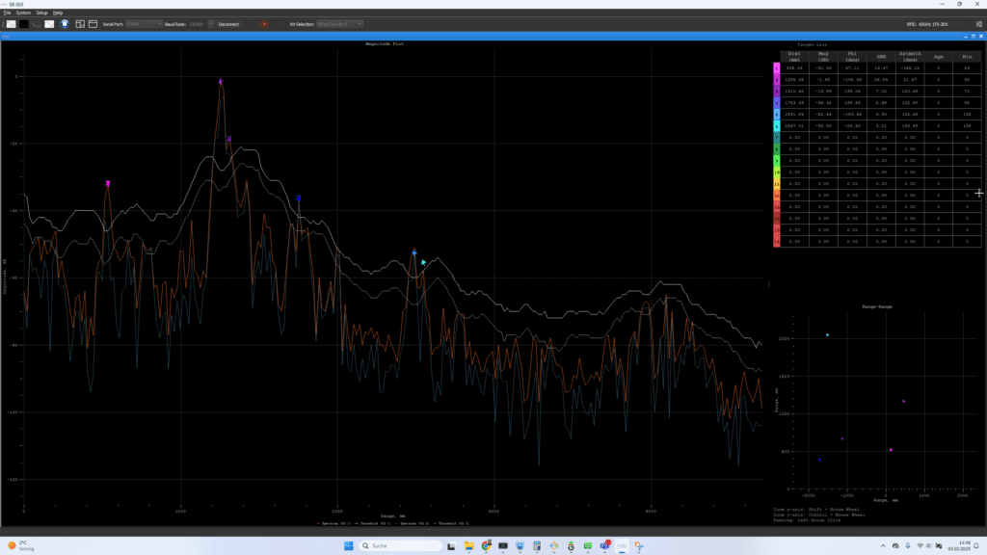Open the File menu

[7, 13]
